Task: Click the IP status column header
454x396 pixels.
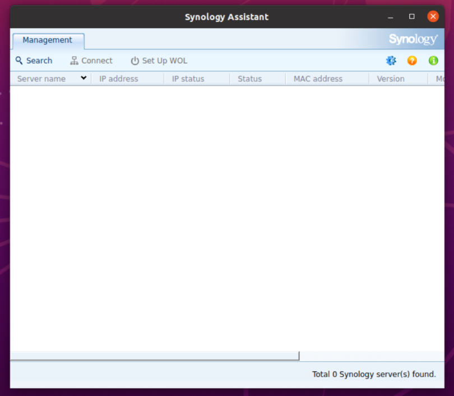Action: (197, 79)
